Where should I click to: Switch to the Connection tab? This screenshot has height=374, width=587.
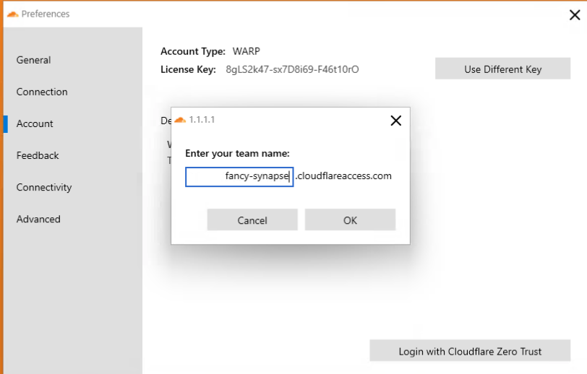42,92
